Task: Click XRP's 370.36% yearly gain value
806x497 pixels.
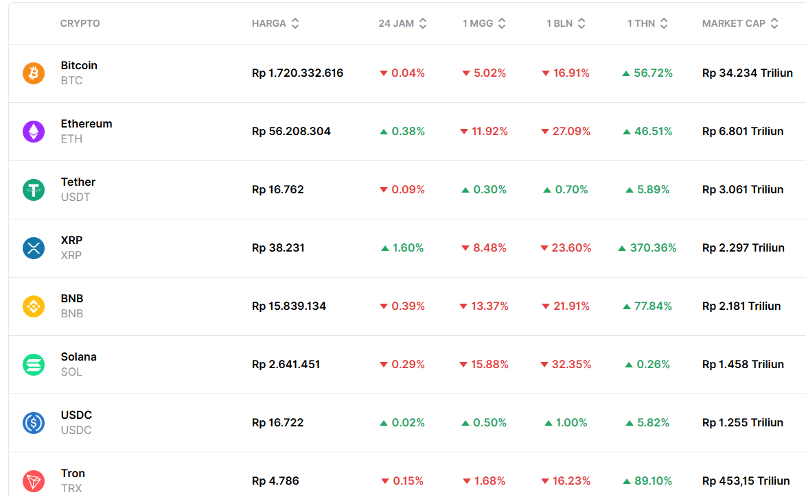Action: pyautogui.click(x=646, y=248)
